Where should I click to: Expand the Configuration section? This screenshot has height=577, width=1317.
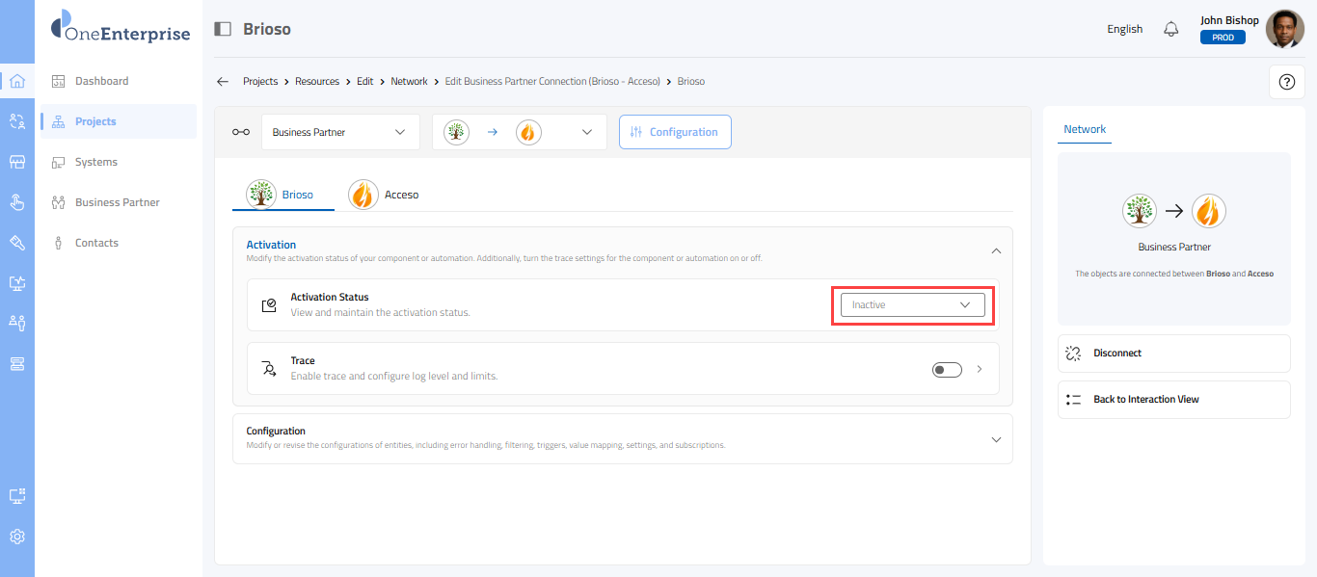(996, 439)
